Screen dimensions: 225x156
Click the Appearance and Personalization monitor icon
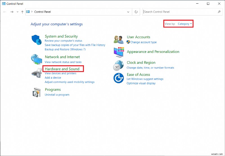point(119,52)
